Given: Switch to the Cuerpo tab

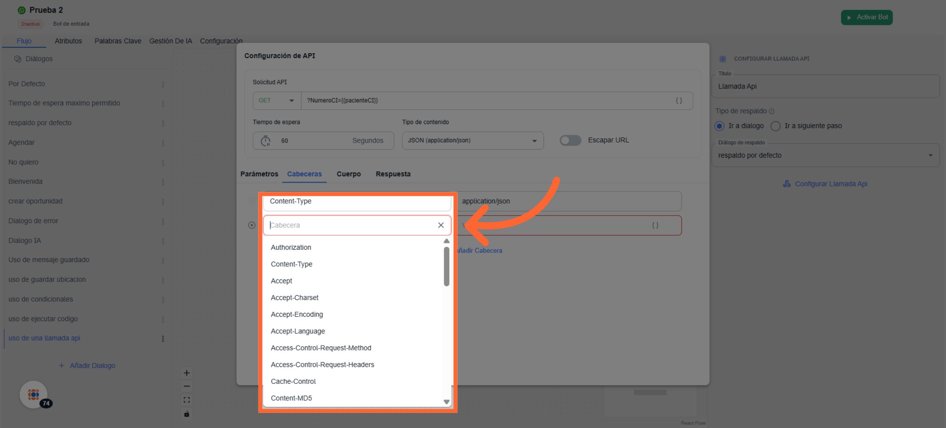Looking at the screenshot, I should (348, 174).
